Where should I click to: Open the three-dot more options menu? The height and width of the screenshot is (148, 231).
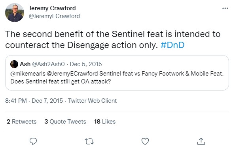(225, 8)
